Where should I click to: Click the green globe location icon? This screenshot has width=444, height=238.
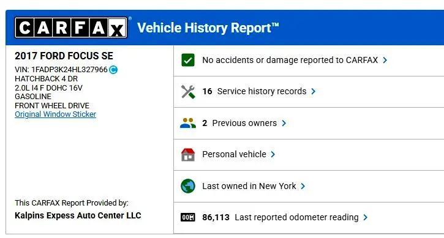click(x=188, y=186)
